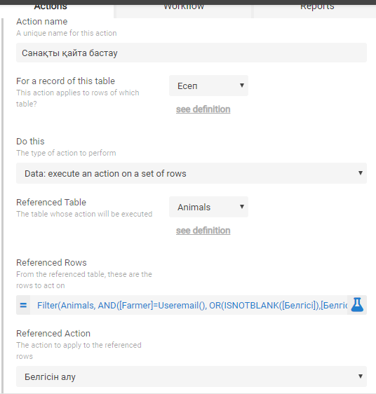
Task: Edit the Action name text field
Action: coord(192,53)
